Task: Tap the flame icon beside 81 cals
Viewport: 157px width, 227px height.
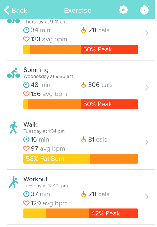Action: pyautogui.click(x=84, y=140)
